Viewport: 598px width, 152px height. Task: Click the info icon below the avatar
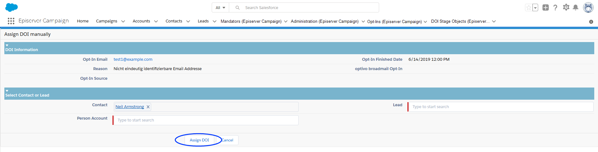591,21
